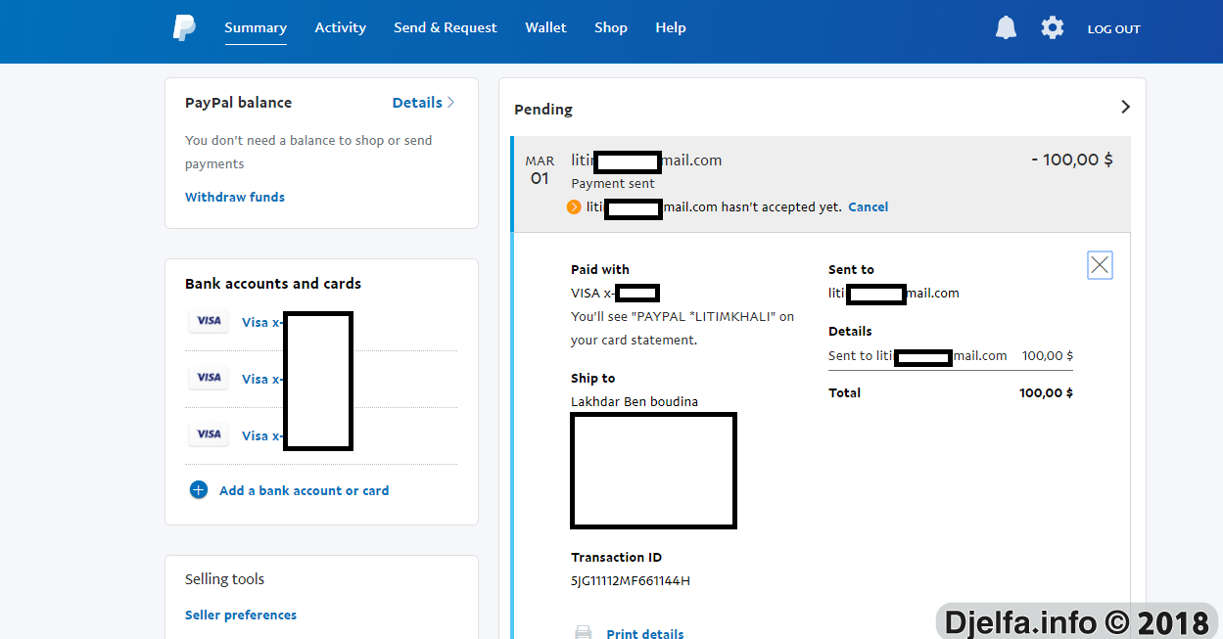Open Seller preferences
1223x639 pixels.
coord(241,615)
